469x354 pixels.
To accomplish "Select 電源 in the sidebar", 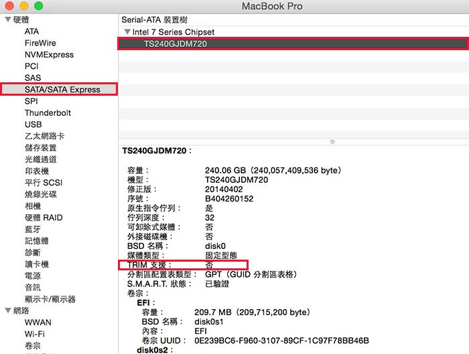I will point(33,276).
